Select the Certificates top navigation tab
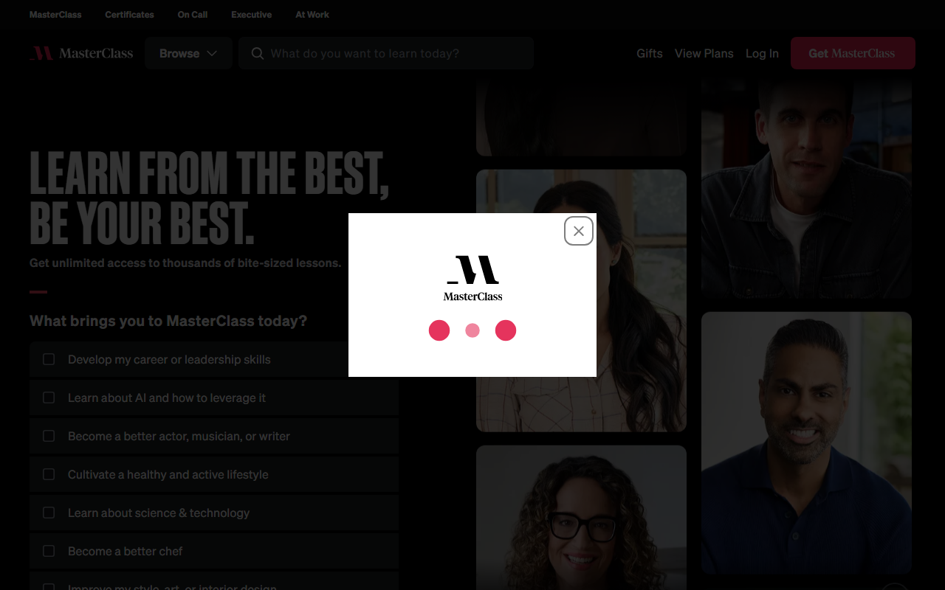Screen dimensions: 945x590 [129, 15]
